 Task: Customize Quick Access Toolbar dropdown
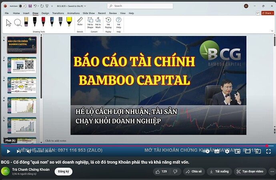pyautogui.click(x=52, y=6)
